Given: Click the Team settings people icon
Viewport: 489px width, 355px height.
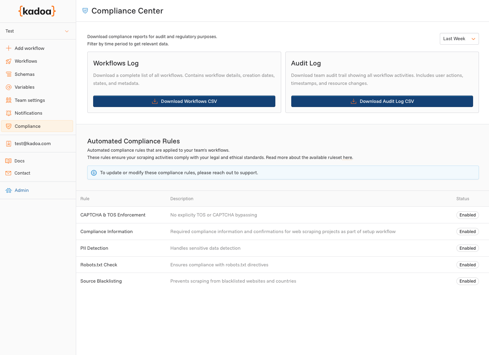Looking at the screenshot, I should click(9, 100).
